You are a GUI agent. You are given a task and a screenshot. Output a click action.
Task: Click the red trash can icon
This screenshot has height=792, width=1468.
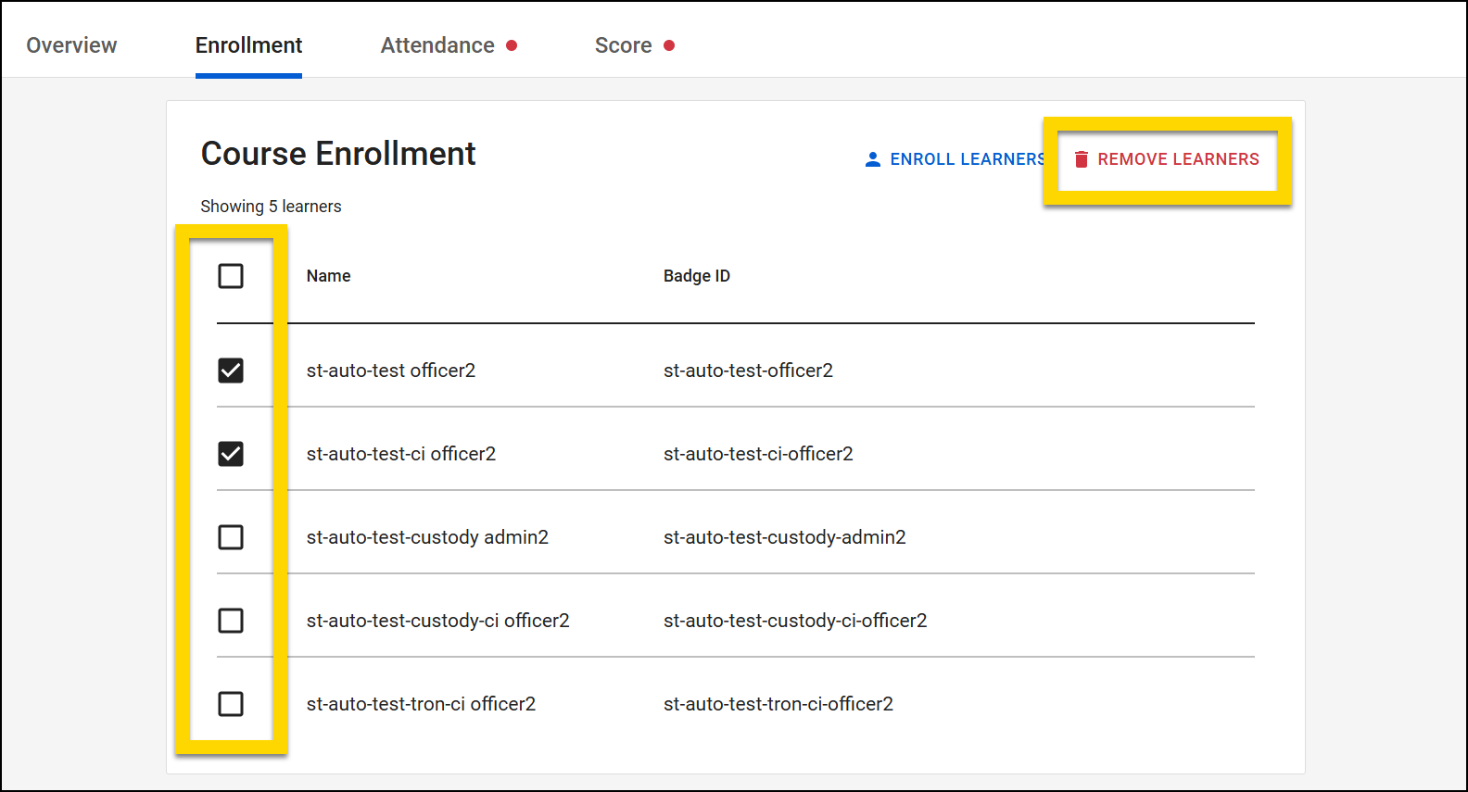(1081, 159)
